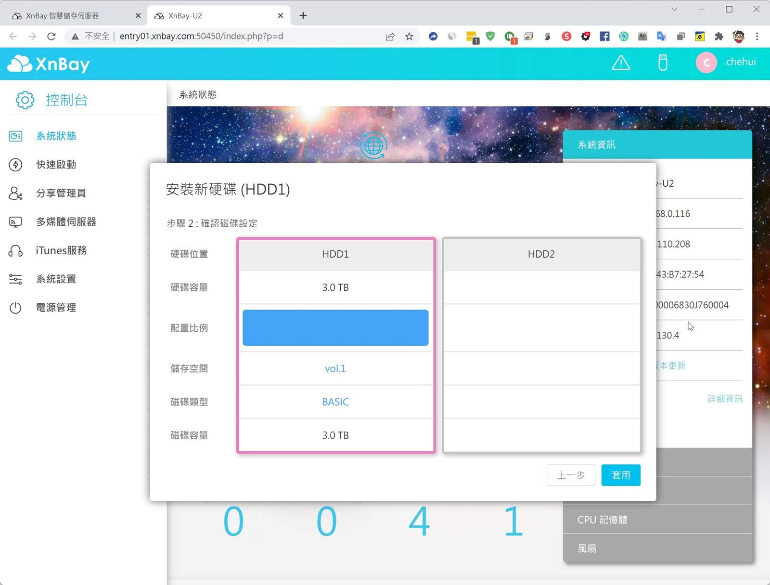Screen dimensions: 770x585
Task: Select 快速啟動 sidebar item
Action: click(x=56, y=165)
